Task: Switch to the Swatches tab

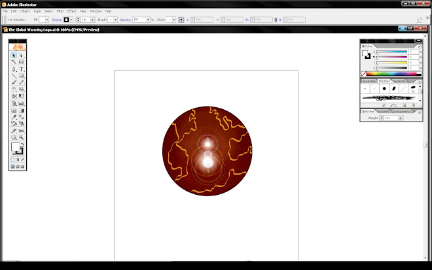Action: point(369,81)
